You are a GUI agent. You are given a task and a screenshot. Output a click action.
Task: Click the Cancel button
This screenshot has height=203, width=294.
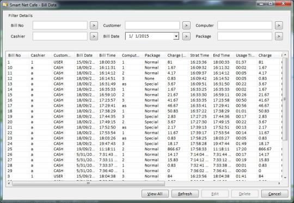tap(275, 194)
